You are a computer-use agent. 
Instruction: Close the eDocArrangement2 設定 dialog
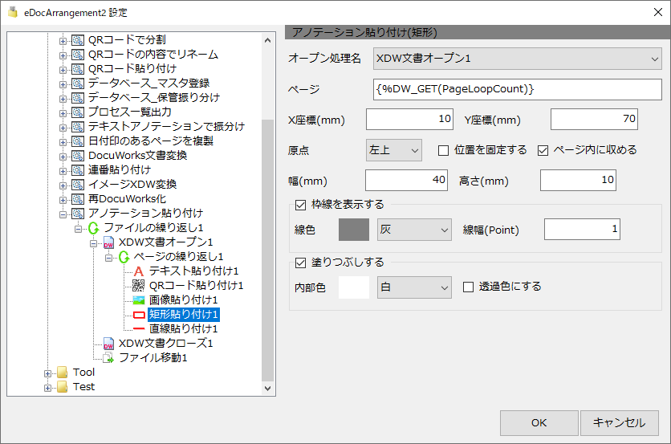point(657,12)
